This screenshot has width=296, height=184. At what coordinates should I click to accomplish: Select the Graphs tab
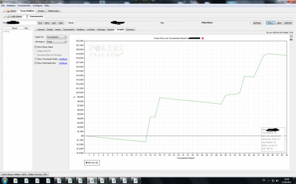(120, 29)
